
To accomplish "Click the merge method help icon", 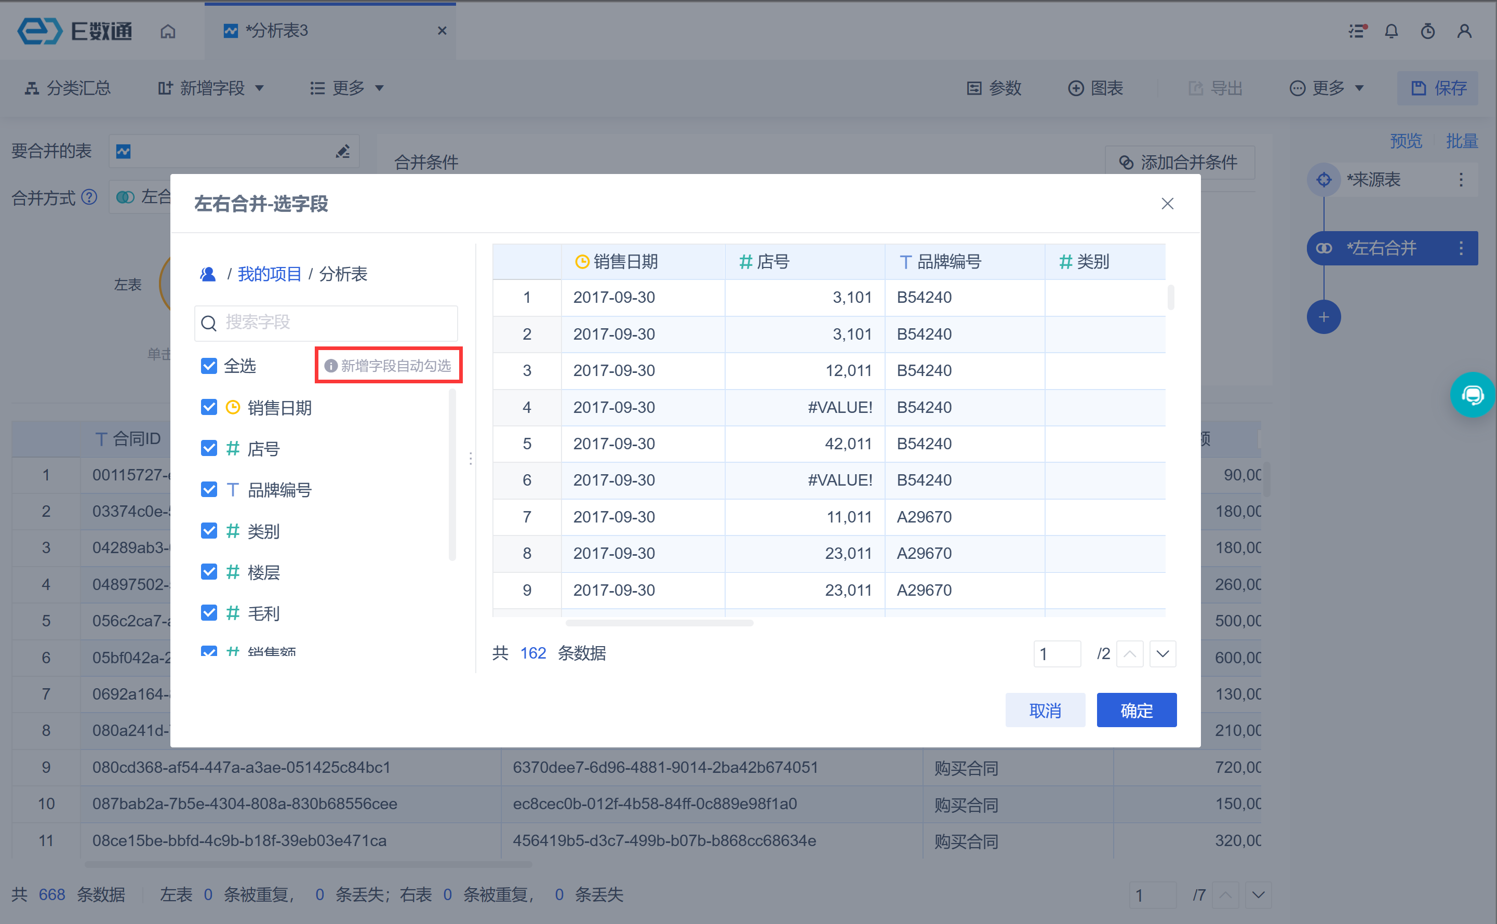I will tap(89, 197).
